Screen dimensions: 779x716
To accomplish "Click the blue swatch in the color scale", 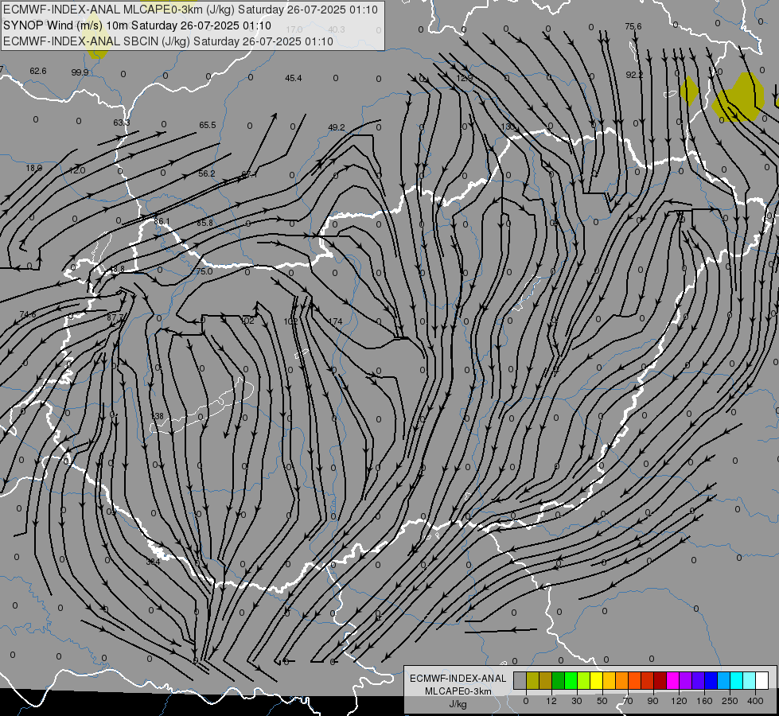I will coord(711,680).
